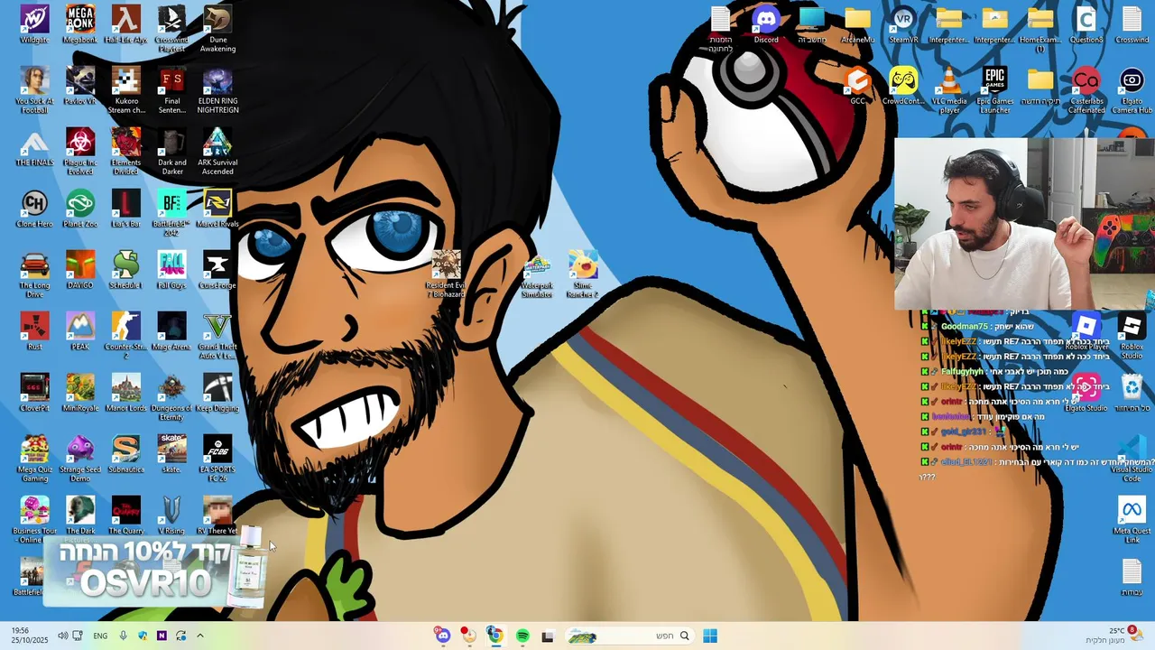Viewport: 1155px width, 650px height.
Task: Open VLC media player shortcut
Action: (949, 89)
